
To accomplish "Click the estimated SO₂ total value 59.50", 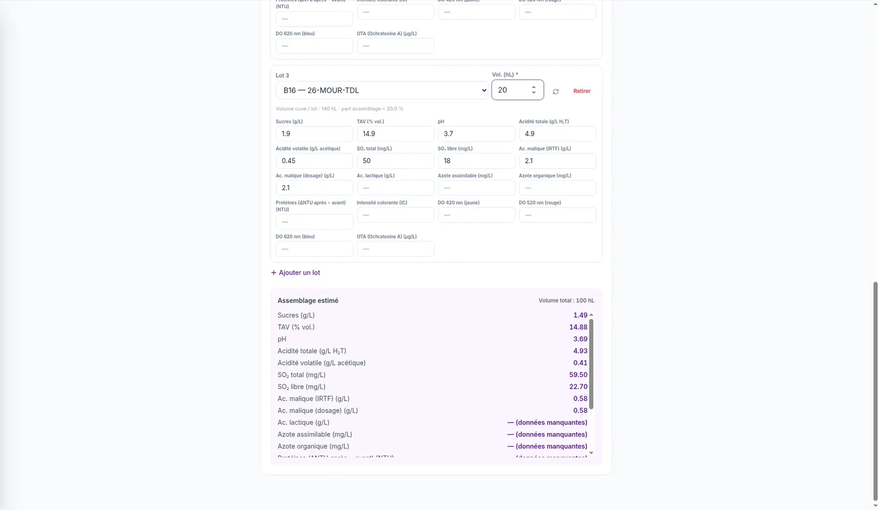I will pos(578,375).
